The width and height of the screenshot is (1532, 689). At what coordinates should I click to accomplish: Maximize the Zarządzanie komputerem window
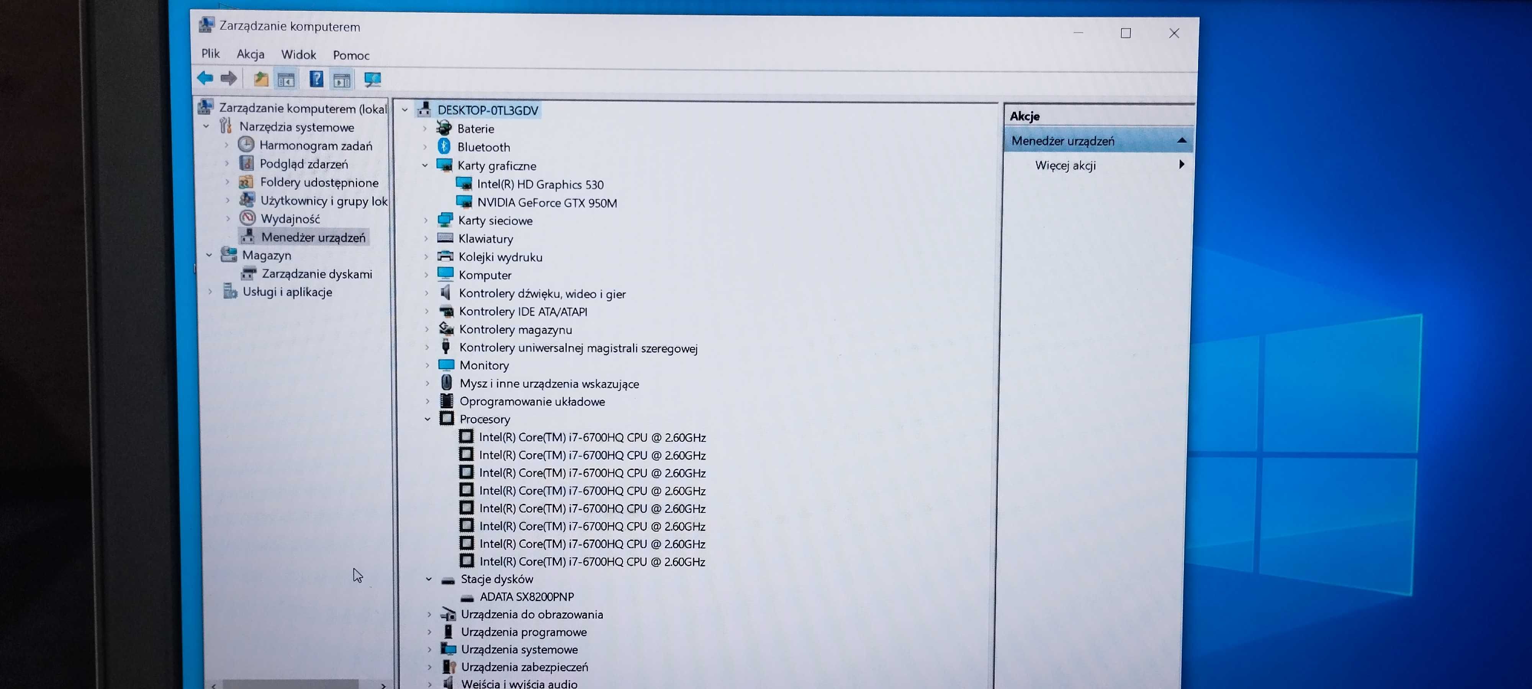click(1126, 33)
